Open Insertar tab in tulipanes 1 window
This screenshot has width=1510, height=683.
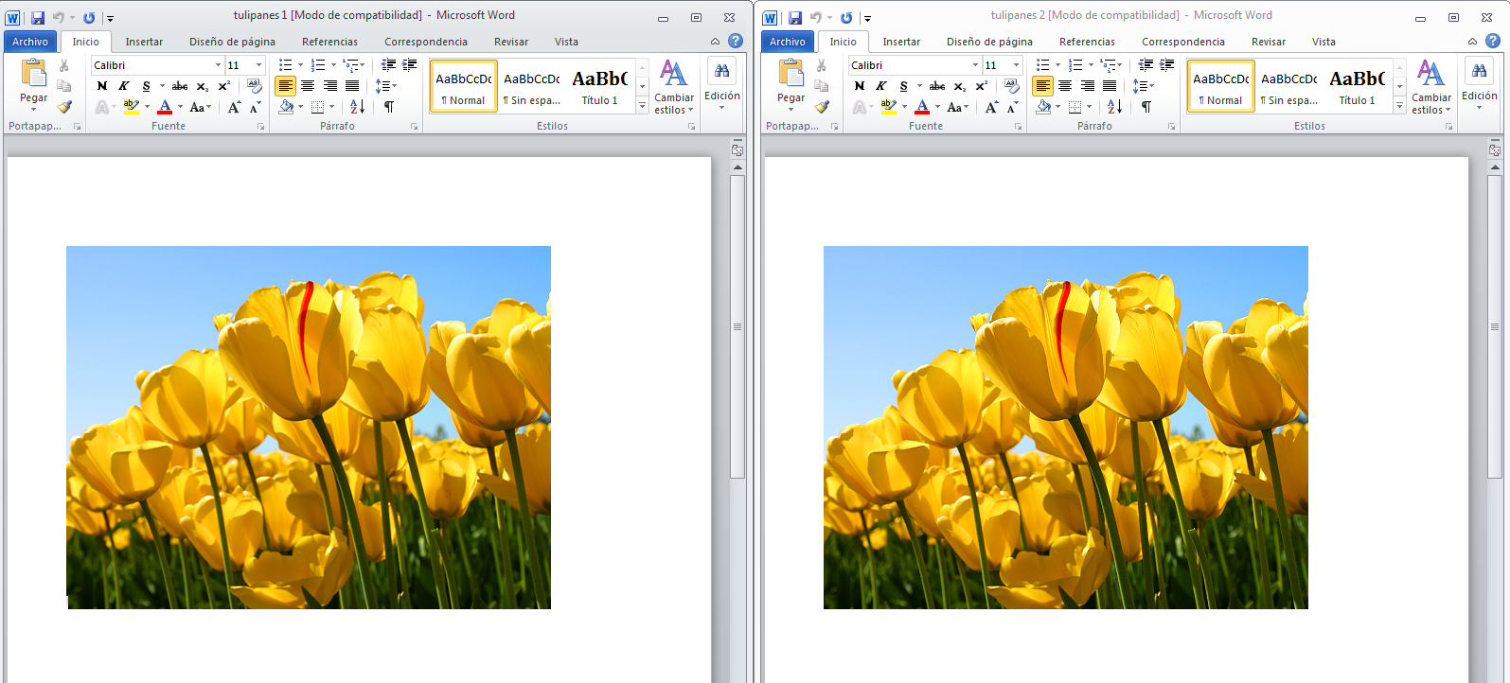pos(144,42)
